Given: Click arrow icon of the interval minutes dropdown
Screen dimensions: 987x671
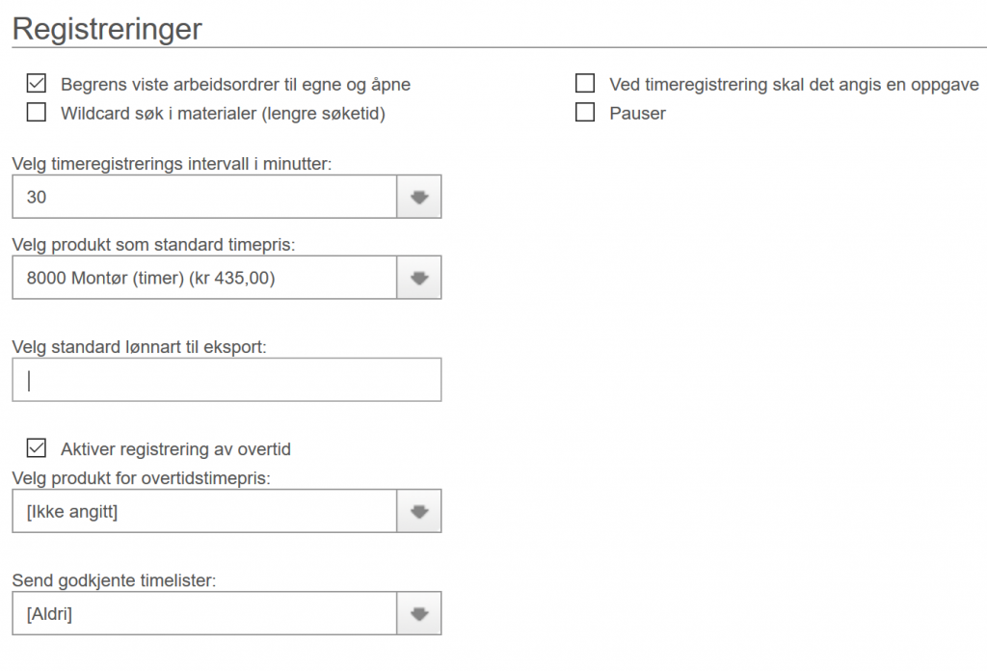Looking at the screenshot, I should click(x=419, y=197).
